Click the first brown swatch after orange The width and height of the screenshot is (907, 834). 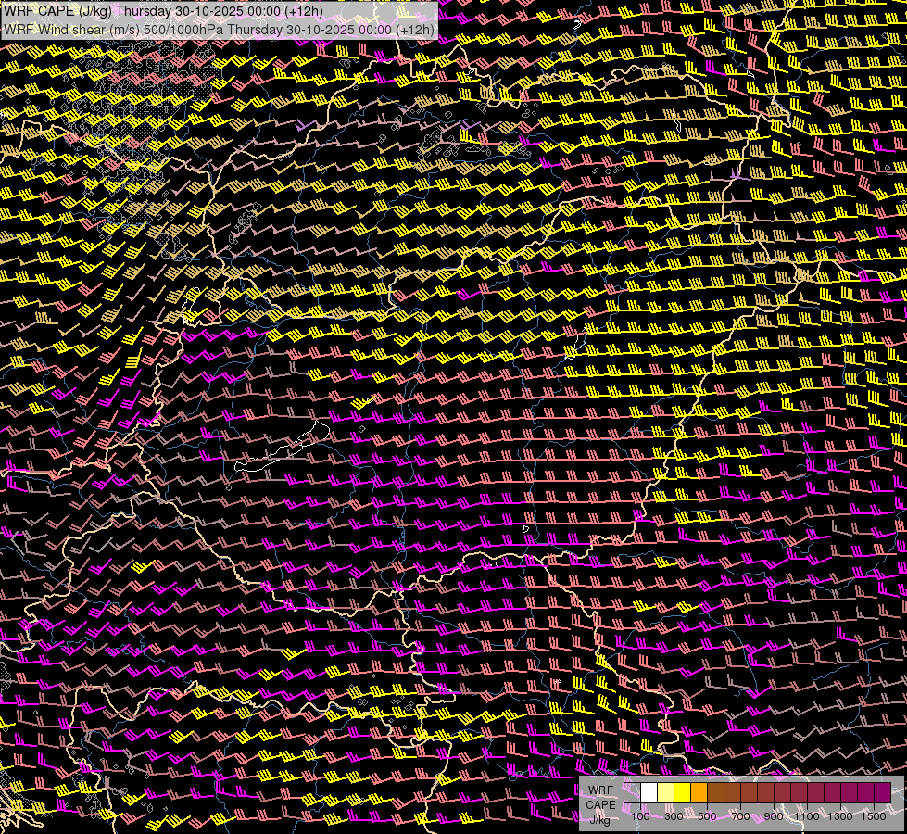pos(715,792)
